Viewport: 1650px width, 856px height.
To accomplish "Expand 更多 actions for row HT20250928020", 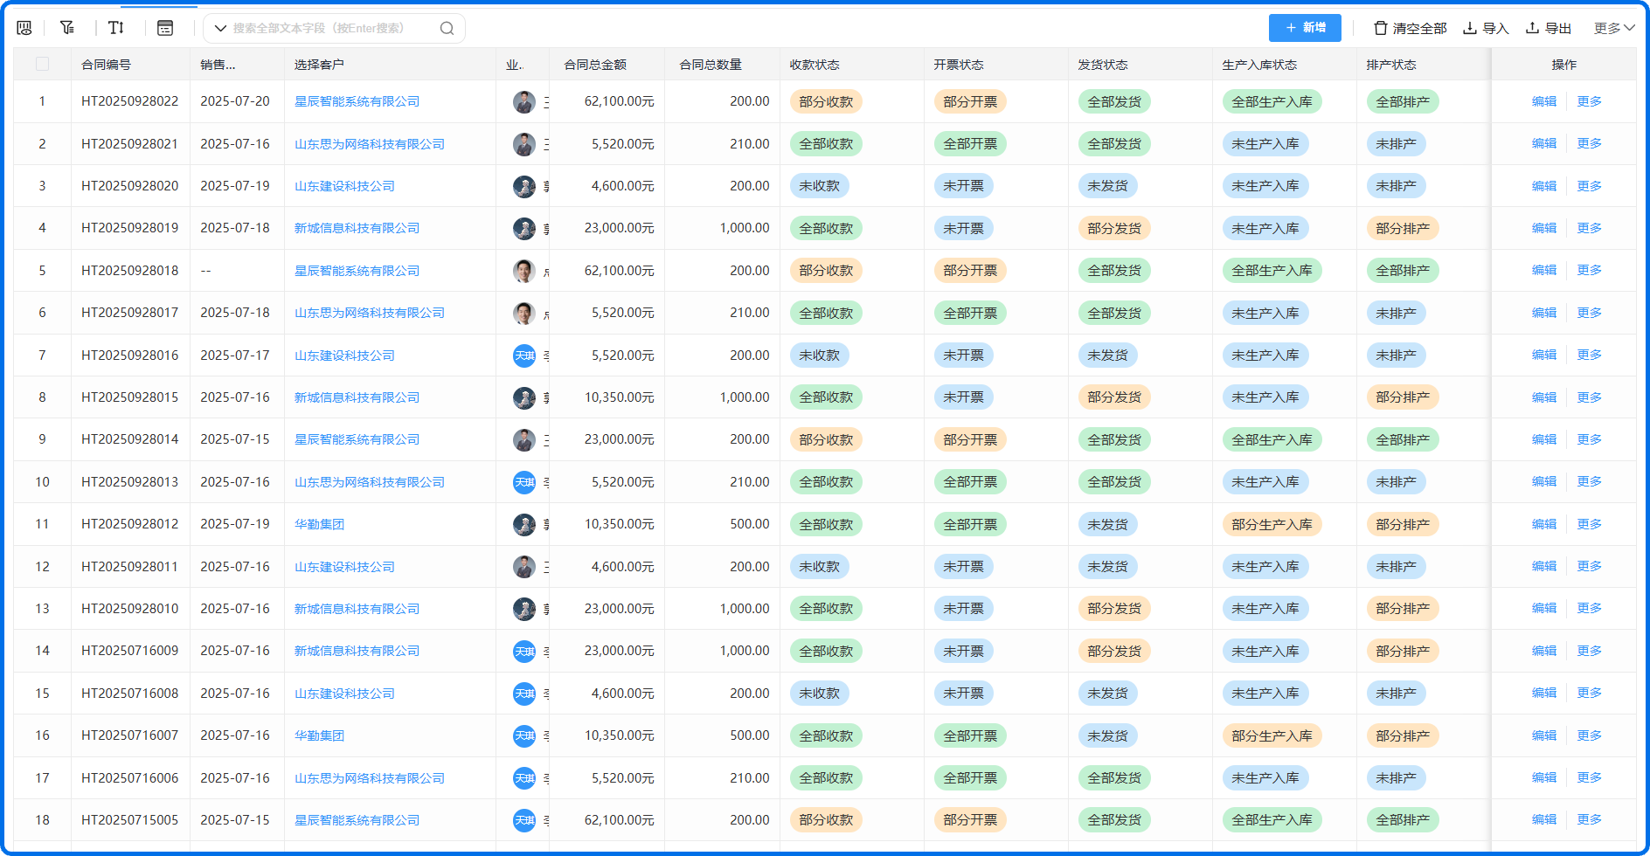I will click(x=1589, y=186).
